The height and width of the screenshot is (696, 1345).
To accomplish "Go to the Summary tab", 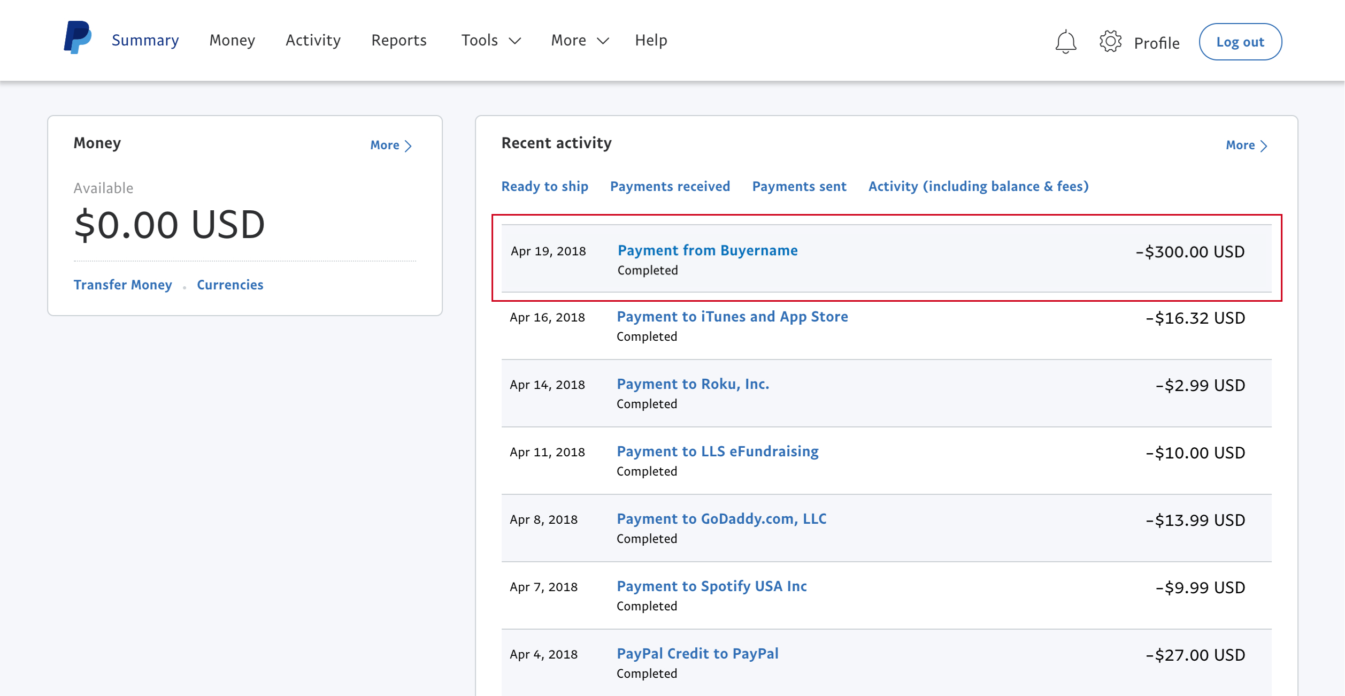I will click(x=145, y=41).
